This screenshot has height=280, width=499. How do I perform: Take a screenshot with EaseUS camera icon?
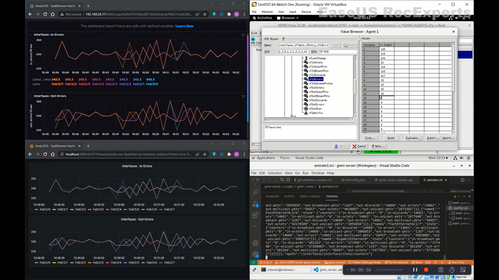coord(441,270)
